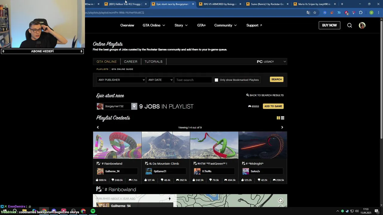Select the GTA ONLINE tab

point(107,62)
